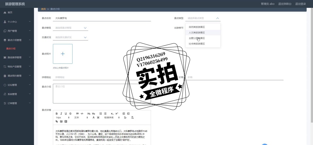Toggle ordered list formatting
This screenshot has height=145, width=313.
point(101,114)
